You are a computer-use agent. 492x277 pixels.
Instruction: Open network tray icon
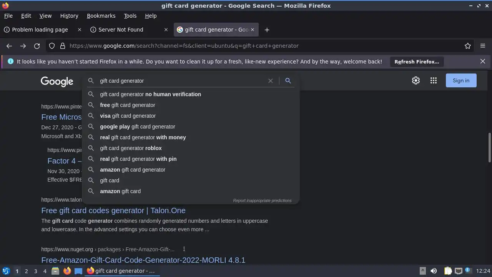coord(458,271)
